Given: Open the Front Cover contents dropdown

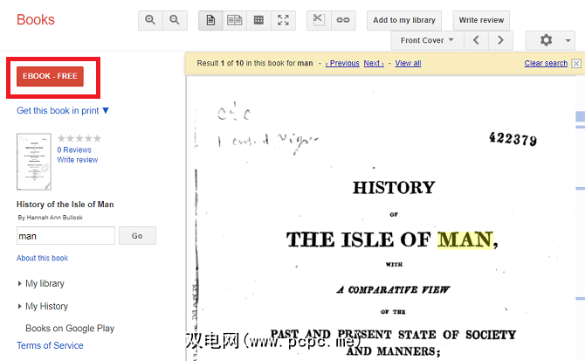Looking at the screenshot, I should [427, 40].
